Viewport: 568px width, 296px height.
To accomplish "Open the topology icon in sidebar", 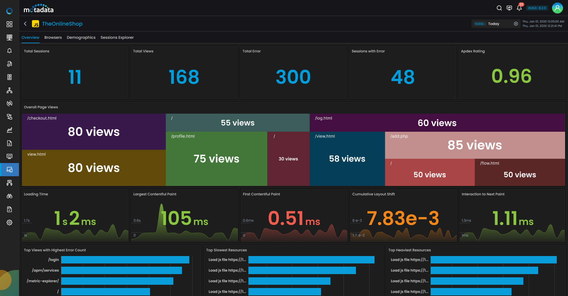I will (x=9, y=90).
